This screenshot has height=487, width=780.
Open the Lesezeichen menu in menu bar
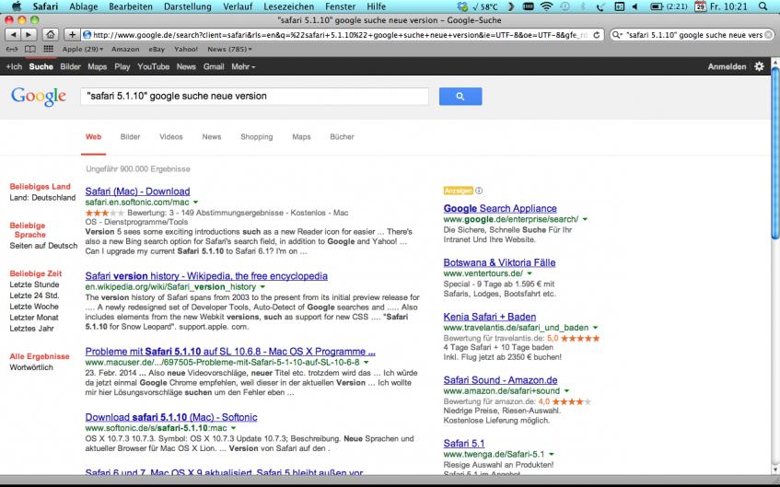point(287,6)
